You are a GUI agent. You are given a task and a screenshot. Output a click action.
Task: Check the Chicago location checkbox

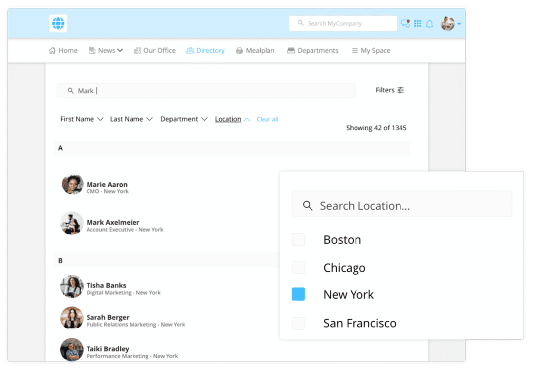(298, 267)
